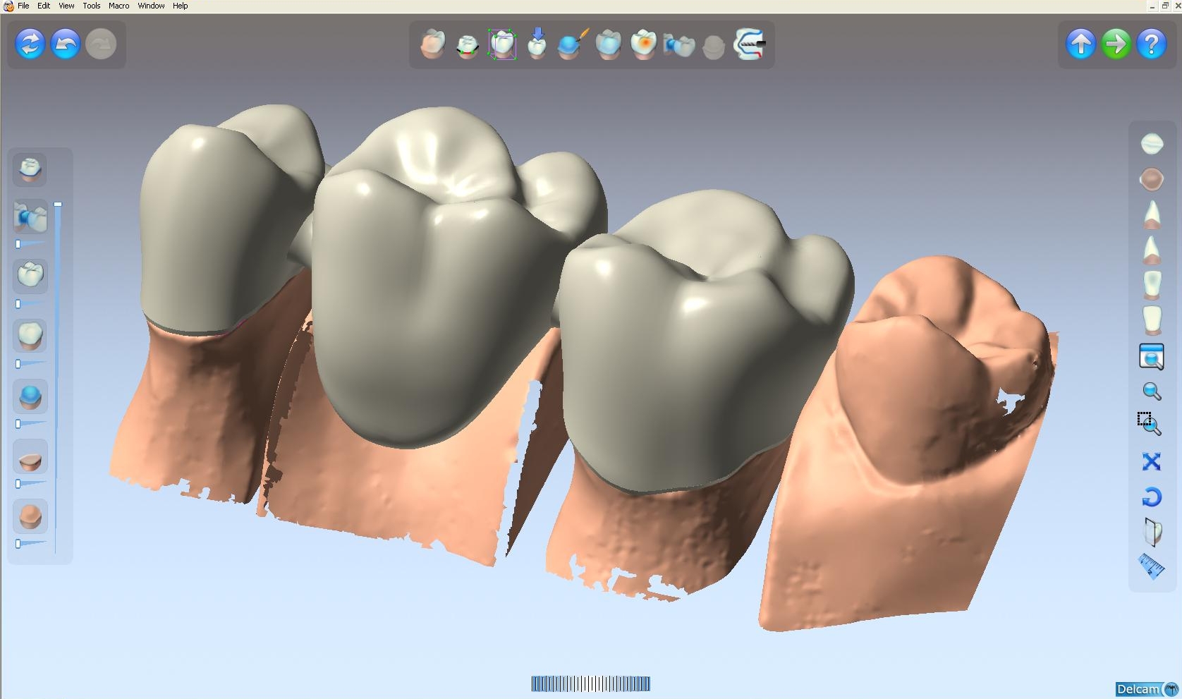Screen dimensions: 1182x699
Task: Click the blue X delete icon
Action: 1151,462
